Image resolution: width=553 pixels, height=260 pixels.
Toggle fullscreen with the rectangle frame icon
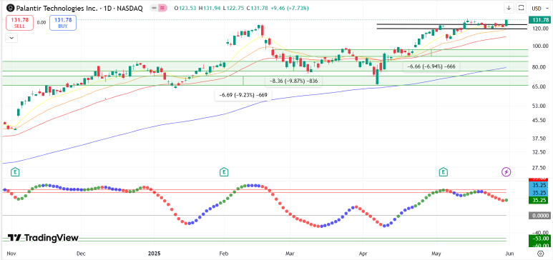tap(521, 8)
